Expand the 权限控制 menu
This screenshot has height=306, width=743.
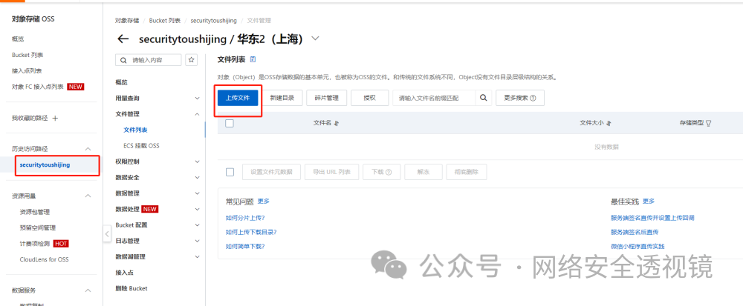(198, 162)
